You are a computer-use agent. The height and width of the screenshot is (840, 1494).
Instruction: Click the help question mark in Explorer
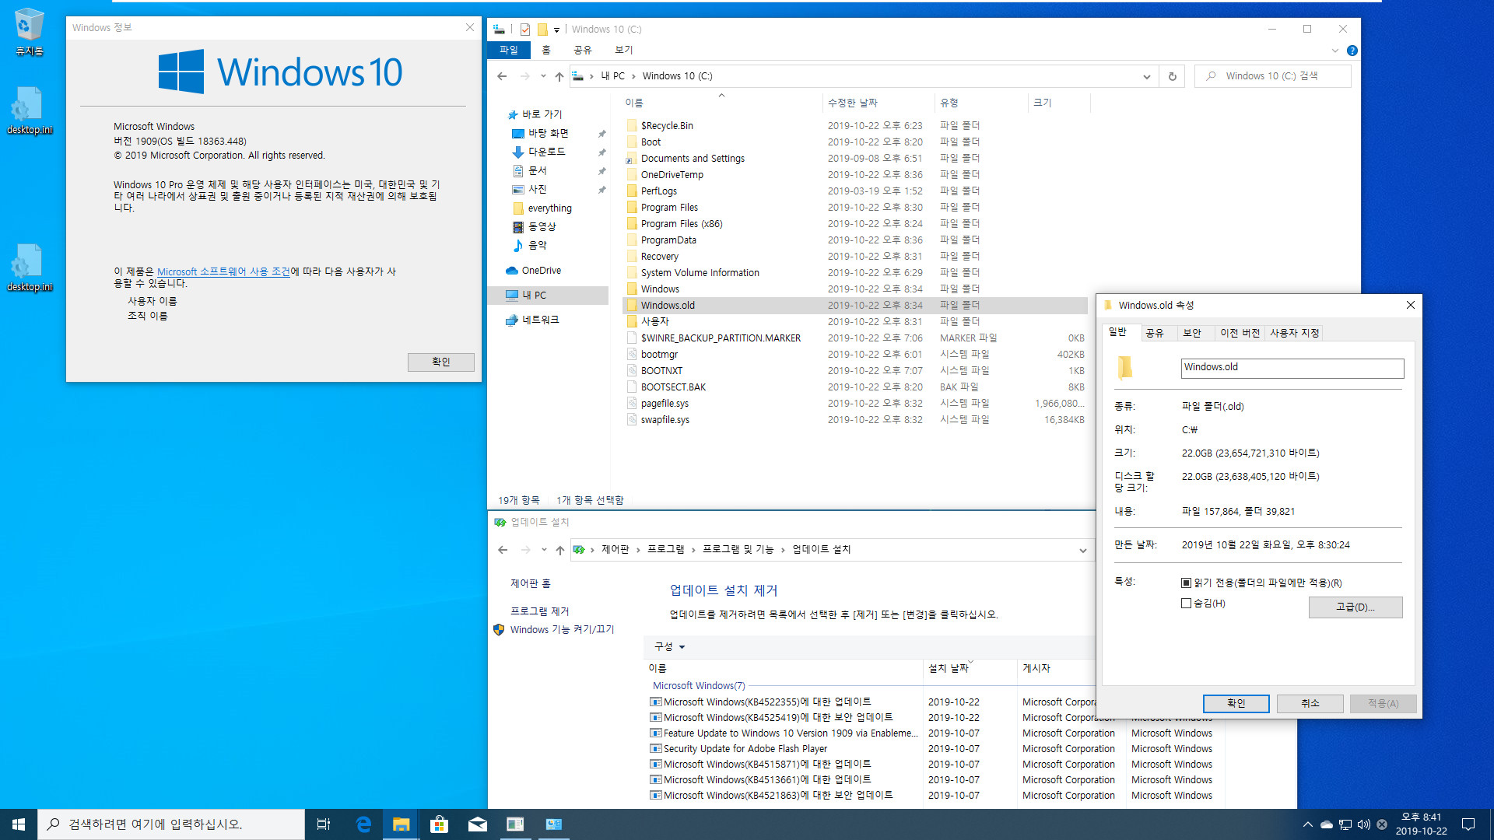(x=1352, y=51)
